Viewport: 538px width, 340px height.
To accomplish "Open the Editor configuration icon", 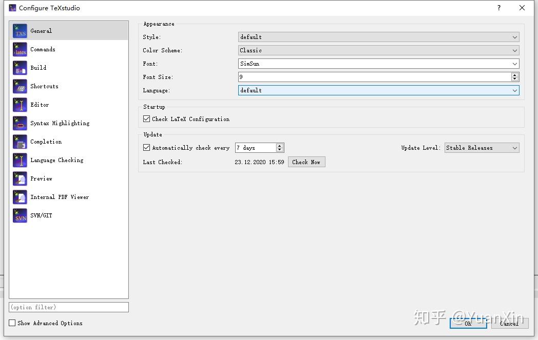I will (x=20, y=105).
